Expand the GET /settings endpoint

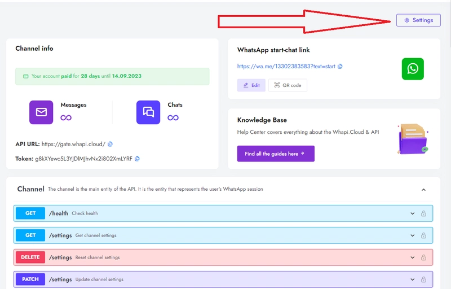pos(413,235)
